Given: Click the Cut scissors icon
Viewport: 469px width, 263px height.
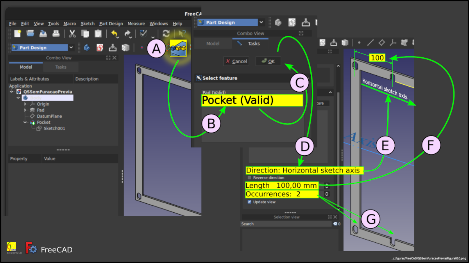Looking at the screenshot, I should [72, 34].
